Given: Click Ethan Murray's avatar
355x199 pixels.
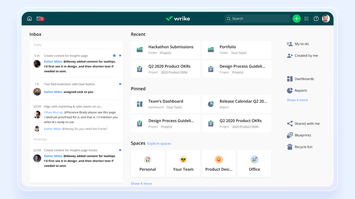Looking at the screenshot, I should (x=37, y=114).
